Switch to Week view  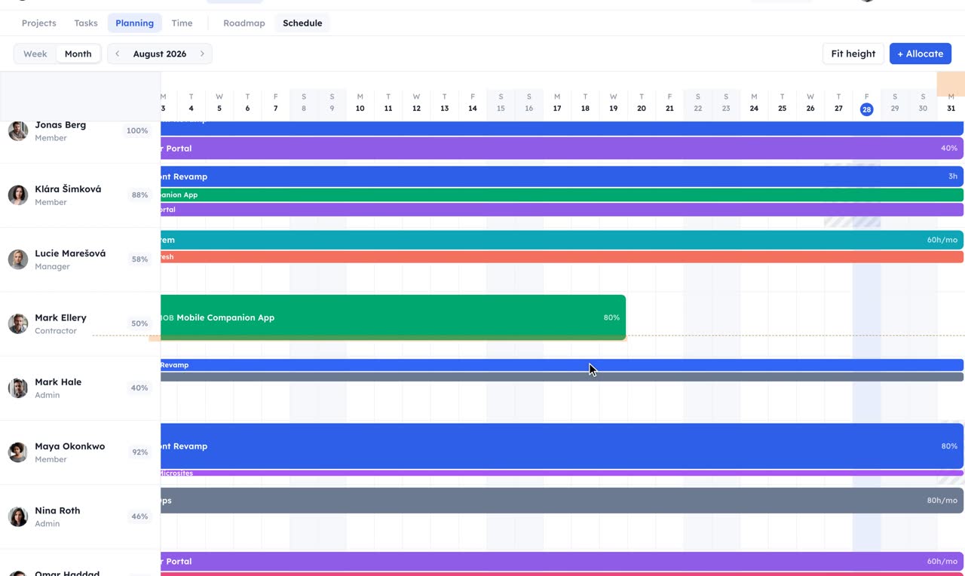(x=35, y=54)
